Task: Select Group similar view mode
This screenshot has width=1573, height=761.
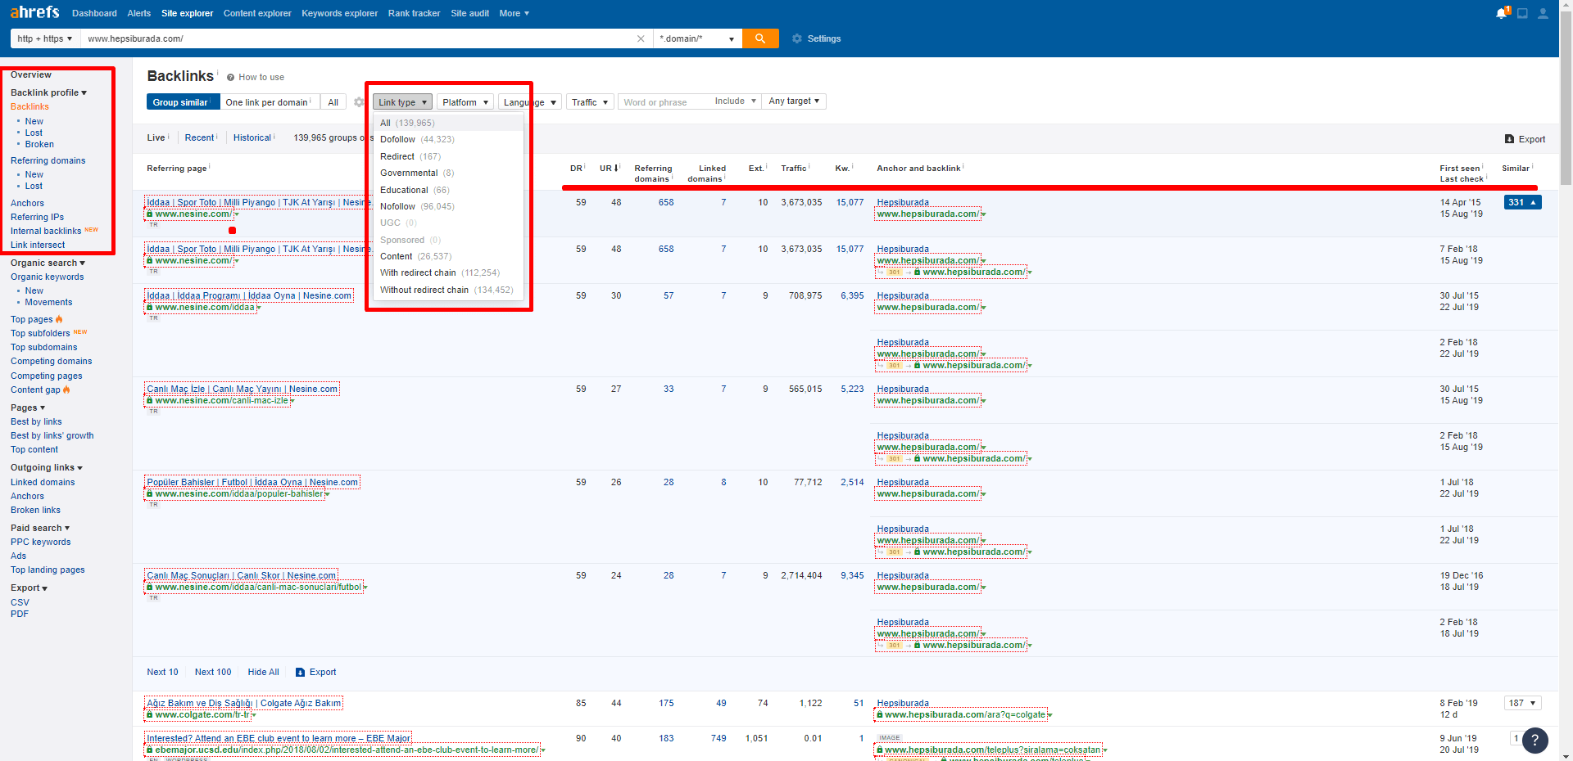Action: point(184,102)
